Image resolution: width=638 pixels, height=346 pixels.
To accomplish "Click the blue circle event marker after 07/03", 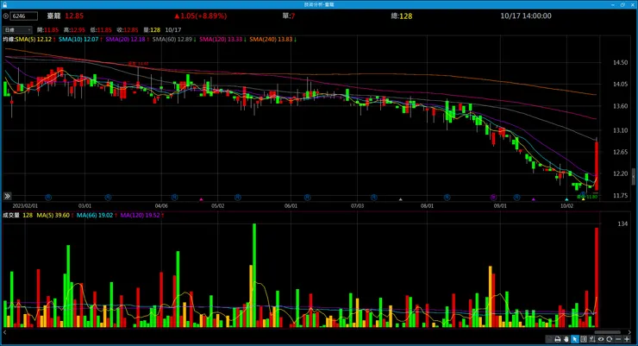I will (x=374, y=198).
